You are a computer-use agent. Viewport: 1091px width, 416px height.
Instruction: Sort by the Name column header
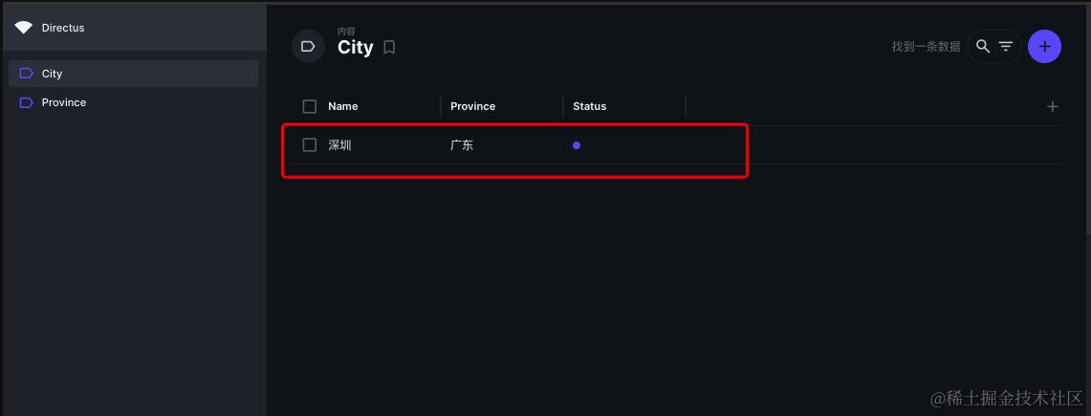coord(343,106)
